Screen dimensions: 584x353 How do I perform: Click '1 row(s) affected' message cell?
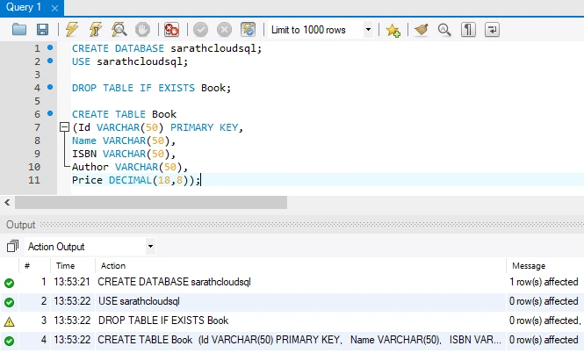click(x=544, y=282)
